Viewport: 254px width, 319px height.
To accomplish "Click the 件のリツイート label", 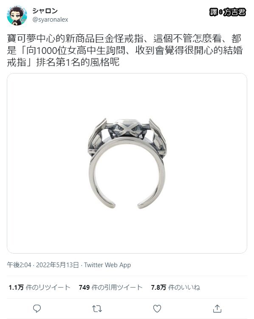I will tap(48, 287).
